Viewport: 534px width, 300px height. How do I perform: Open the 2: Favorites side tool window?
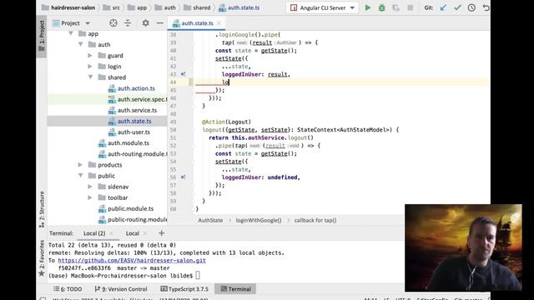[42, 257]
